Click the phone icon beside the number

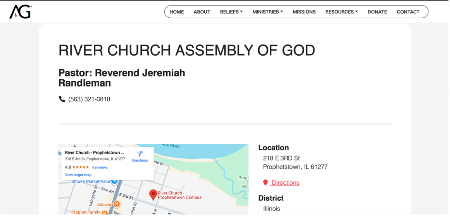[62, 99]
